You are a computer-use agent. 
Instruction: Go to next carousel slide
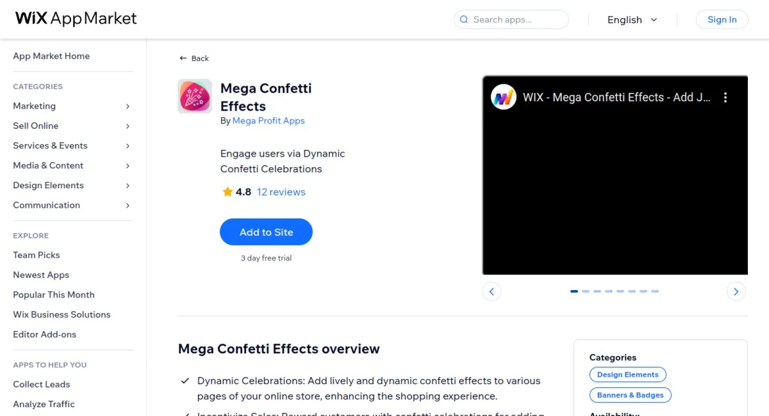click(736, 292)
